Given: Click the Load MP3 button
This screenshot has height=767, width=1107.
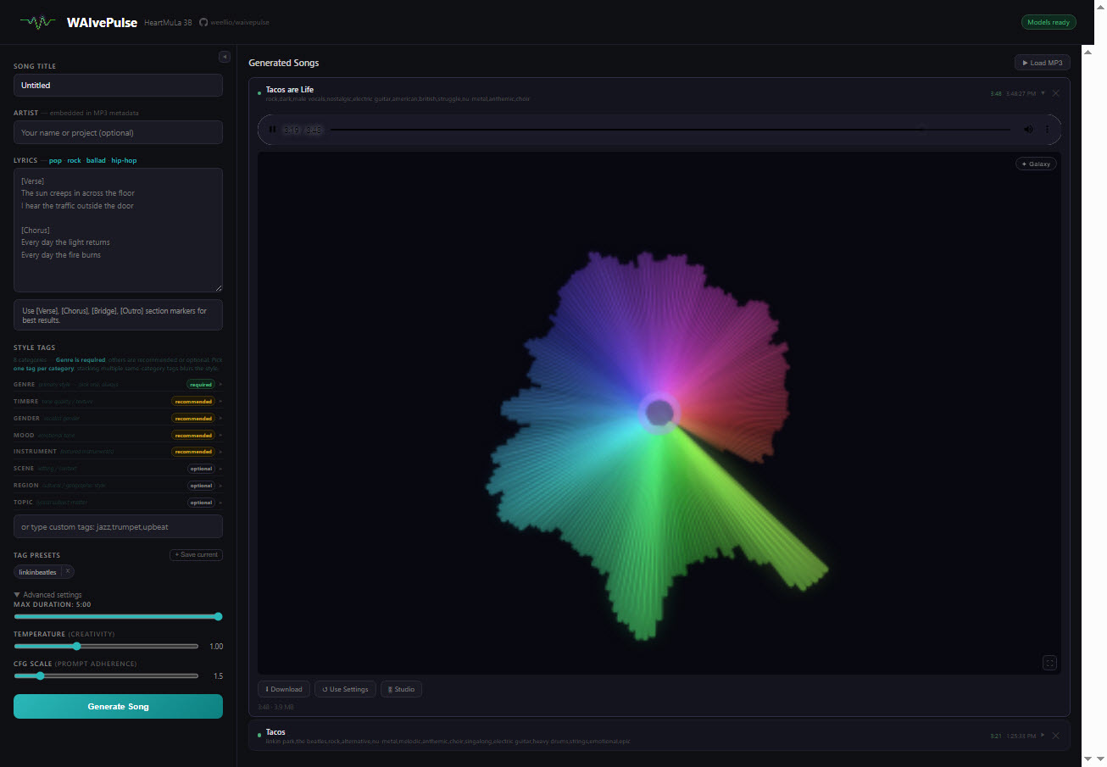Looking at the screenshot, I should pos(1042,63).
